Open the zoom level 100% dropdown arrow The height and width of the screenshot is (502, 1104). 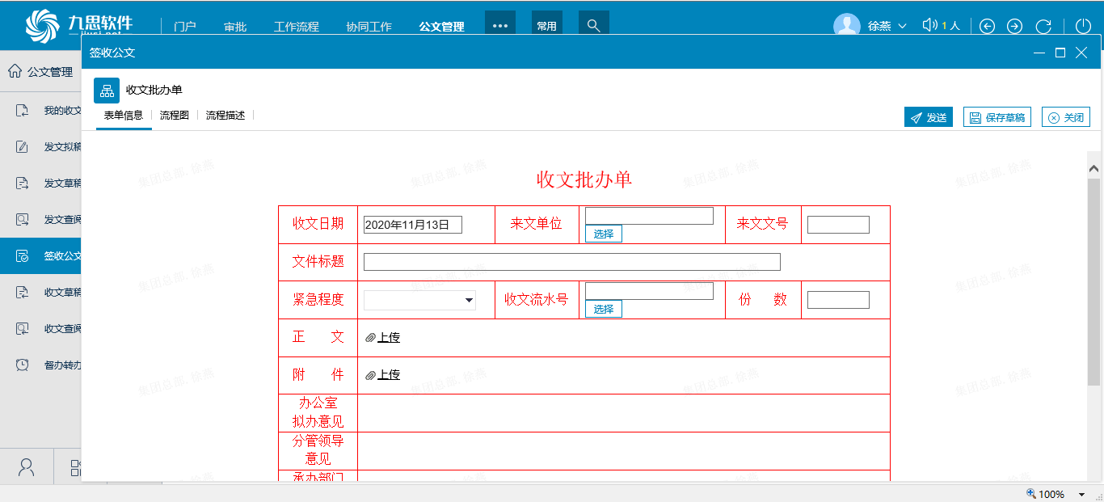tap(1081, 494)
